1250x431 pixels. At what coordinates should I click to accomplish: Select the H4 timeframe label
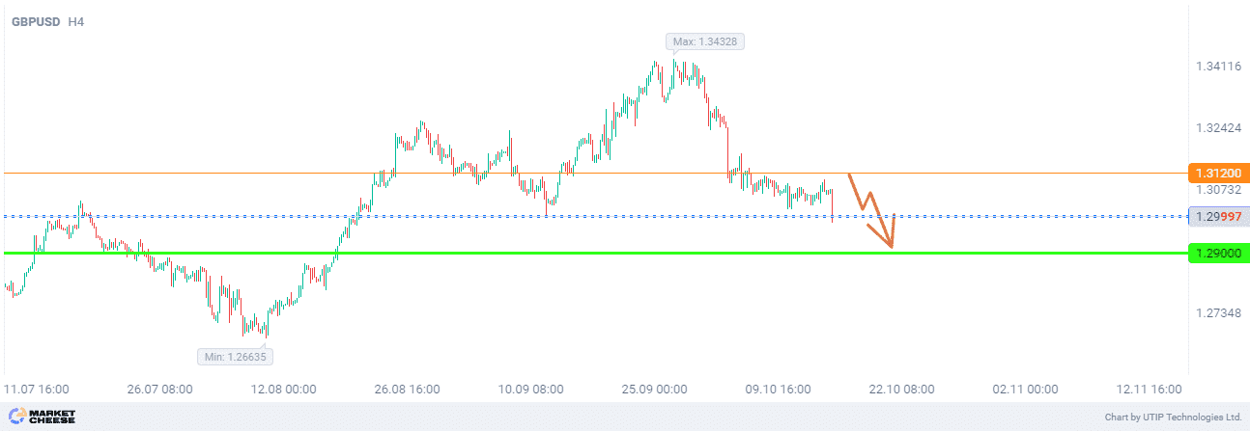76,20
